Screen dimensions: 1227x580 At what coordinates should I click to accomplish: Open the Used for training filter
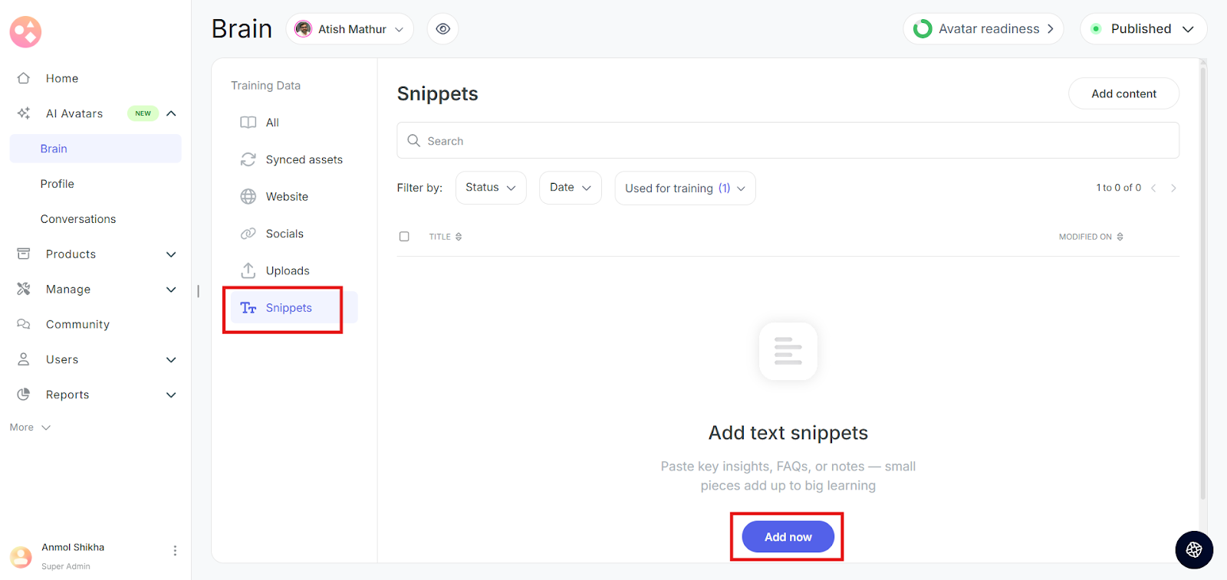click(x=685, y=188)
